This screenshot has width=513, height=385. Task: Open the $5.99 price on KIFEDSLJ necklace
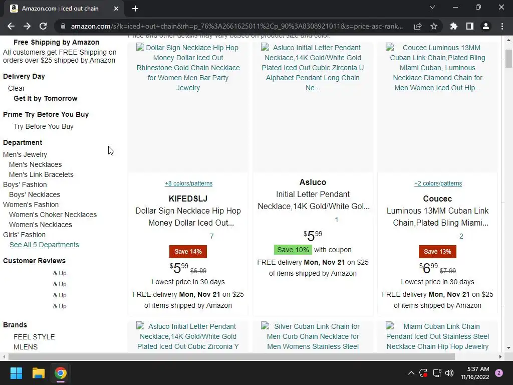179,269
